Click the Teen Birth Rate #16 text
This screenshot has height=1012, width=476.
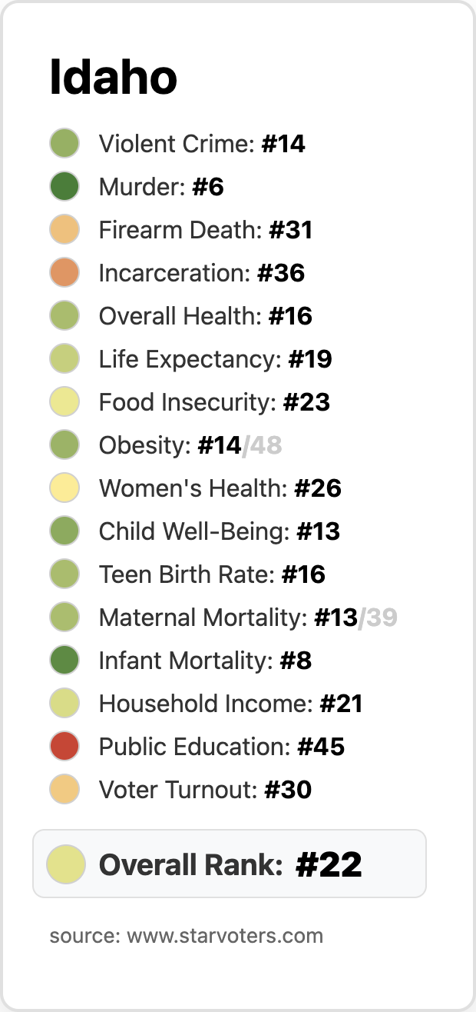click(212, 574)
